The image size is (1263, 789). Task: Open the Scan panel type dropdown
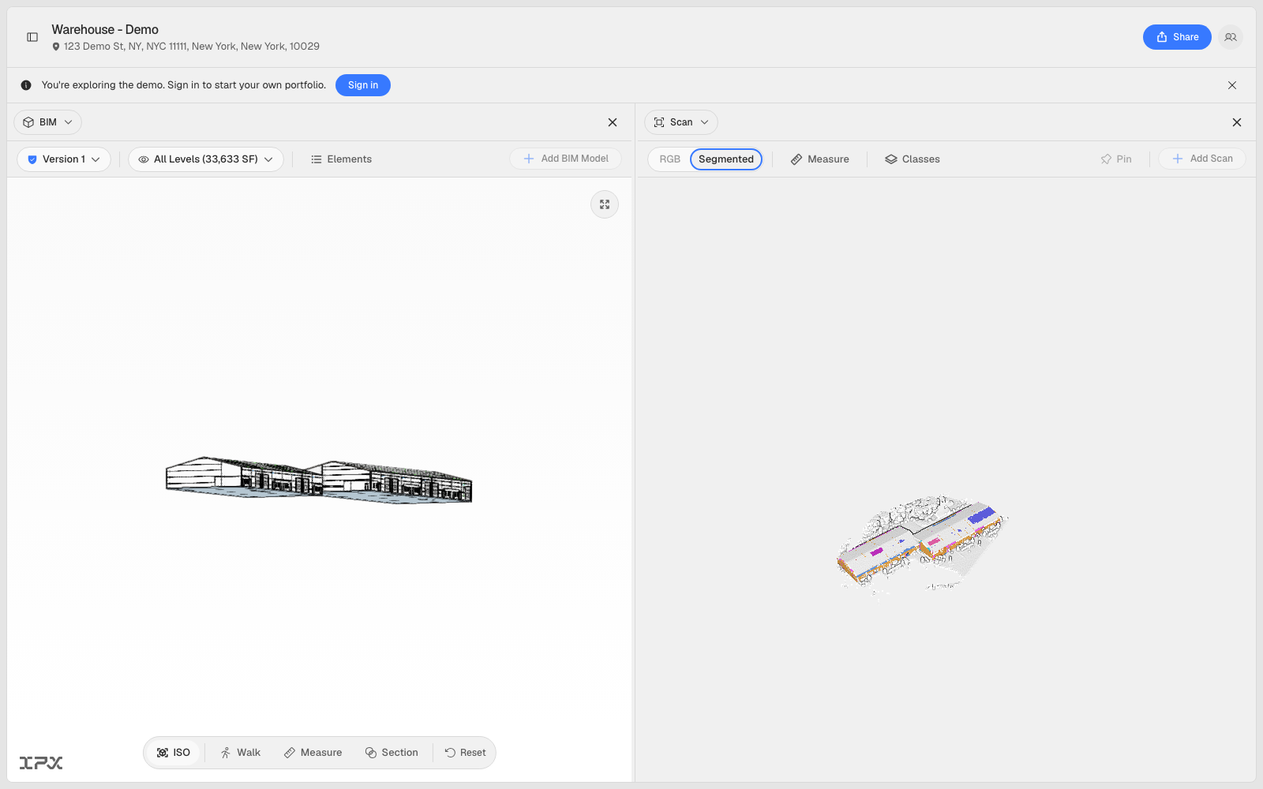(681, 122)
